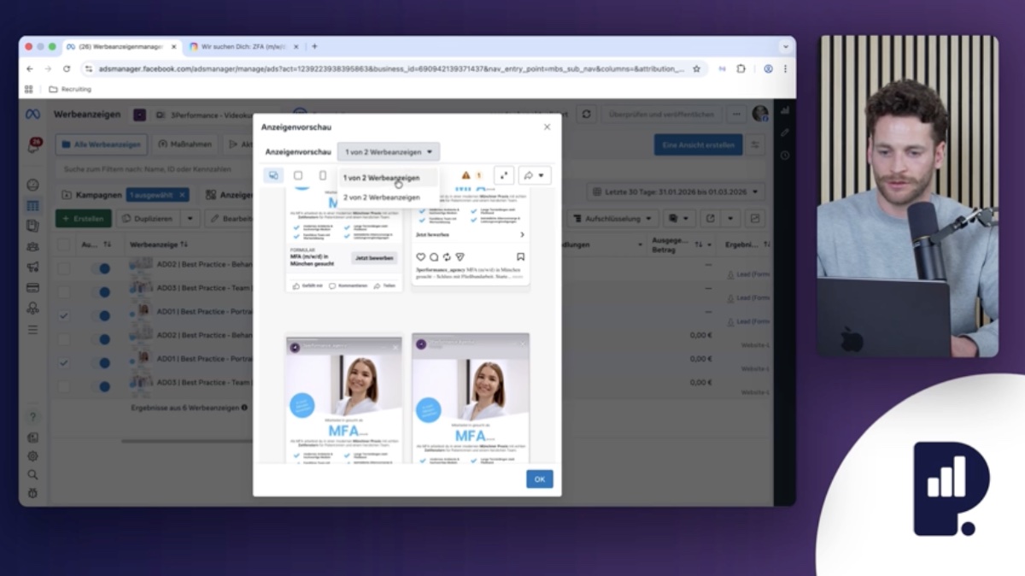Open the bar chart icon in right panel
The height and width of the screenshot is (576, 1025).
[785, 110]
